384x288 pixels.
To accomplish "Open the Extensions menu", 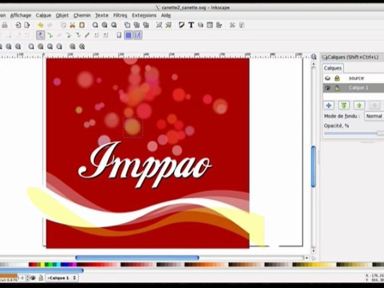I will pos(144,16).
